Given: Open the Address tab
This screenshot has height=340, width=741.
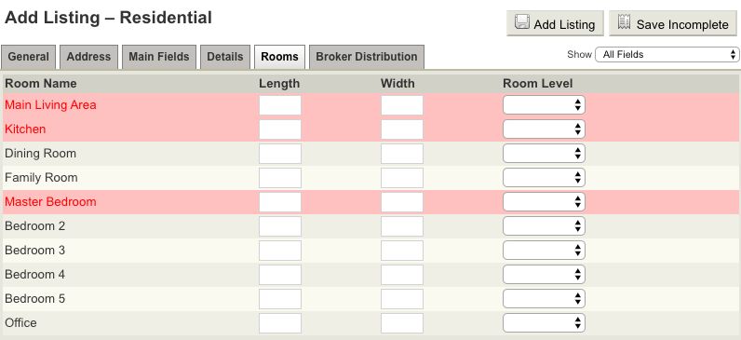Looking at the screenshot, I should point(88,57).
